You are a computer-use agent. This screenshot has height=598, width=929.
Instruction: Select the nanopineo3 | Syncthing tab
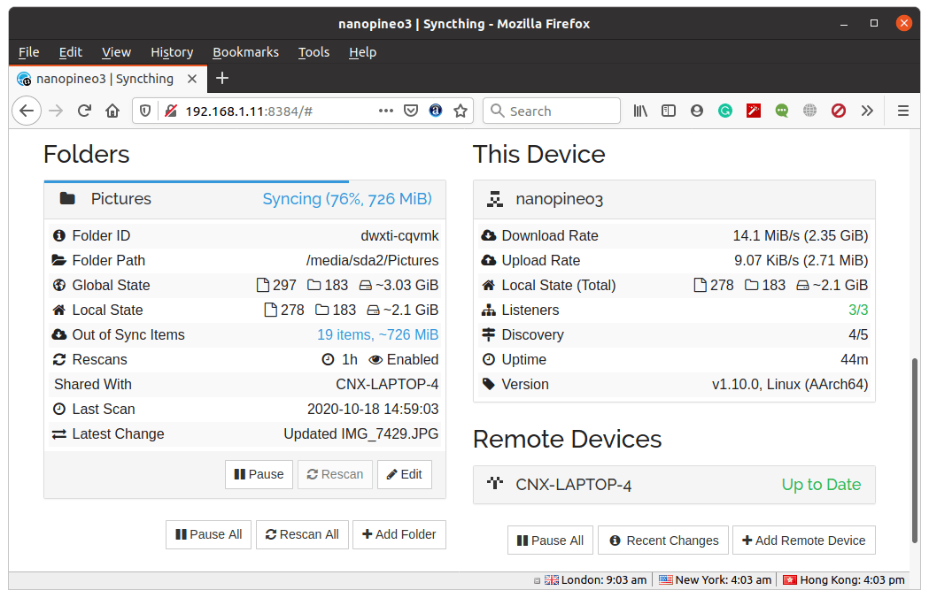(x=108, y=79)
